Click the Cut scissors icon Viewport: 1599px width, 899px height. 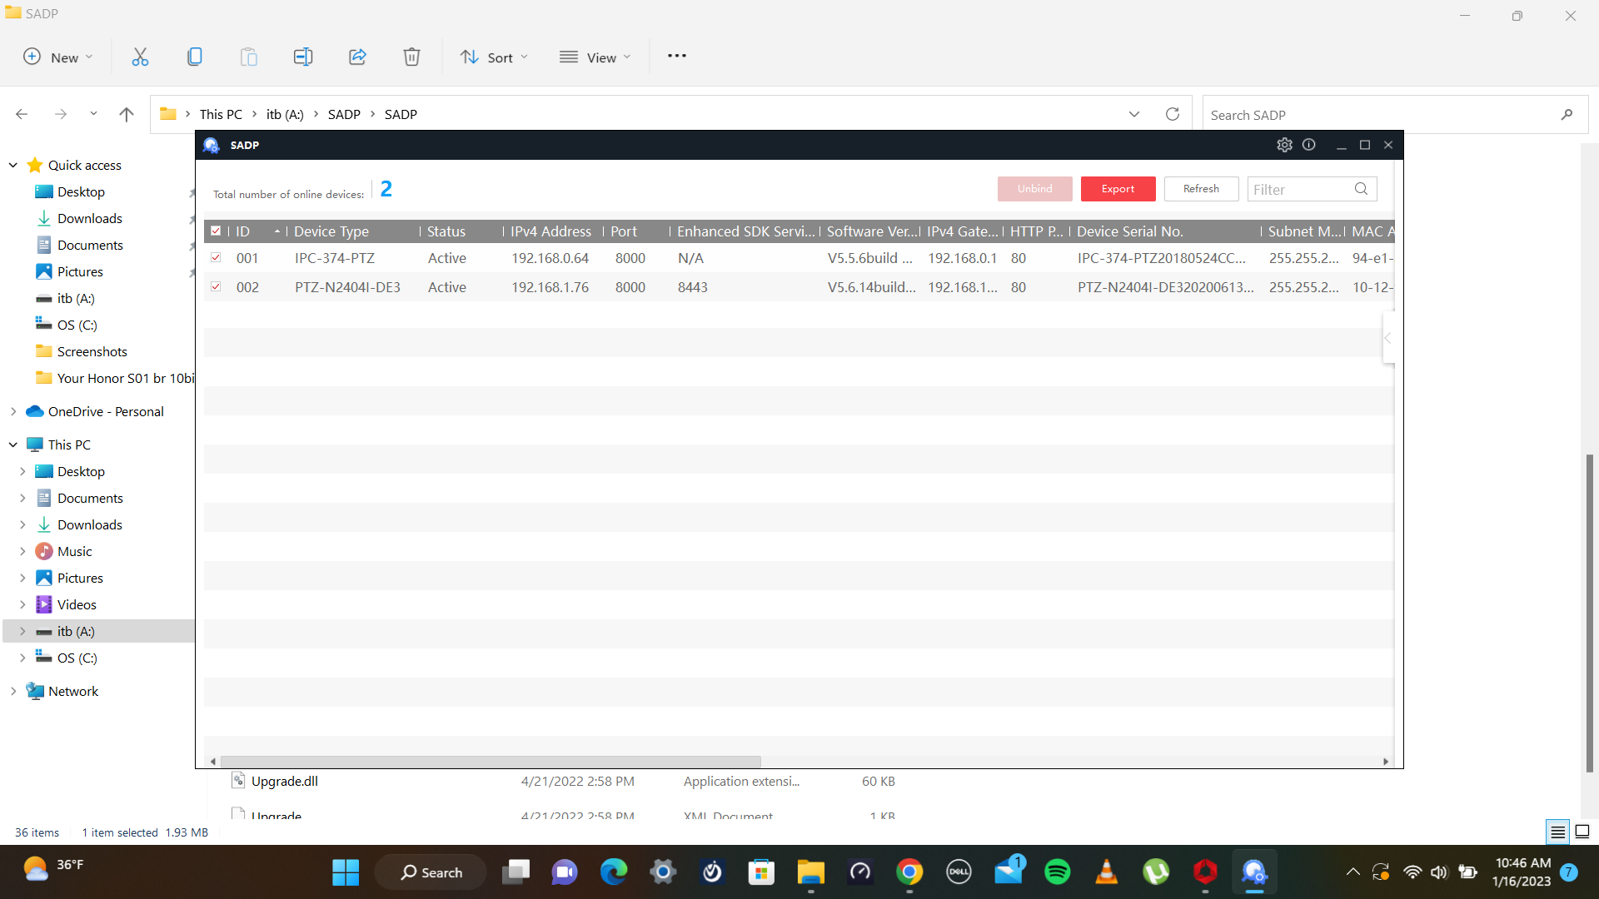pyautogui.click(x=140, y=57)
